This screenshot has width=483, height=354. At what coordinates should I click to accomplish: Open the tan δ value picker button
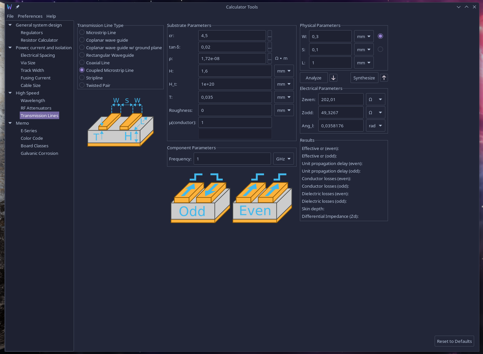click(x=270, y=47)
